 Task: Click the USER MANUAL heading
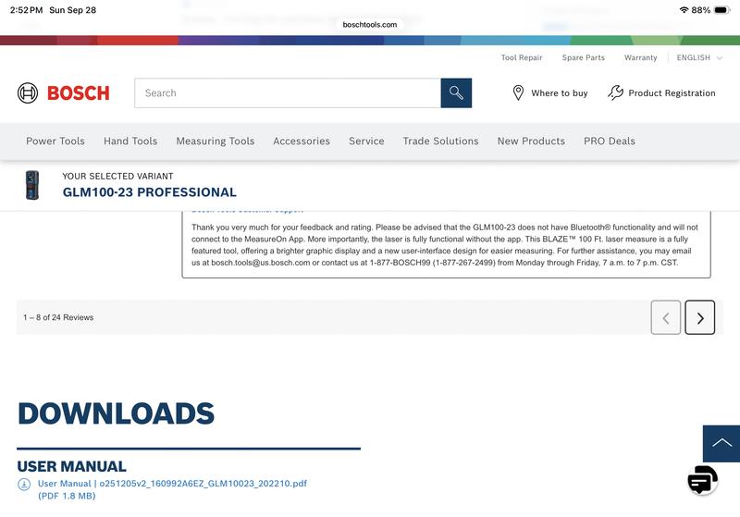72,466
